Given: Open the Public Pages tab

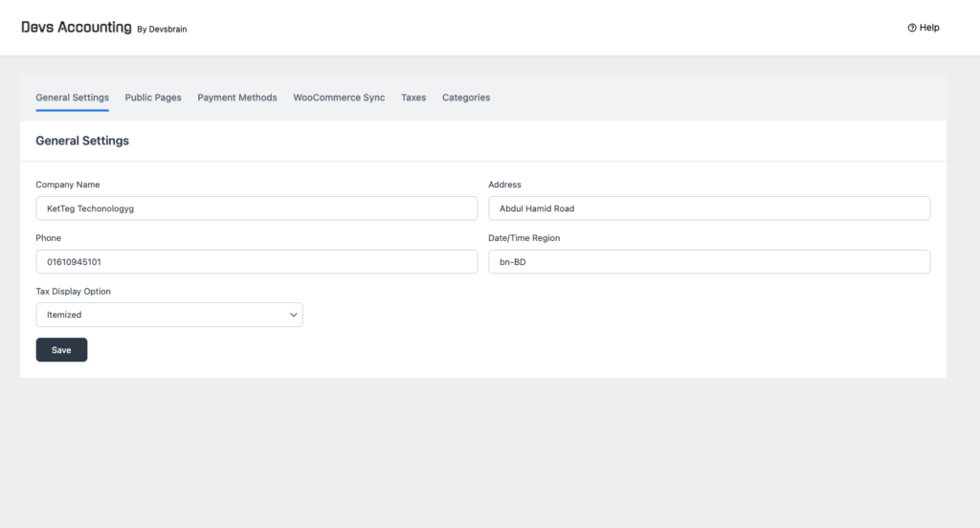Looking at the screenshot, I should pos(153,98).
